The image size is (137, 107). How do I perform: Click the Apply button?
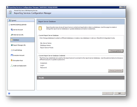[108, 93]
